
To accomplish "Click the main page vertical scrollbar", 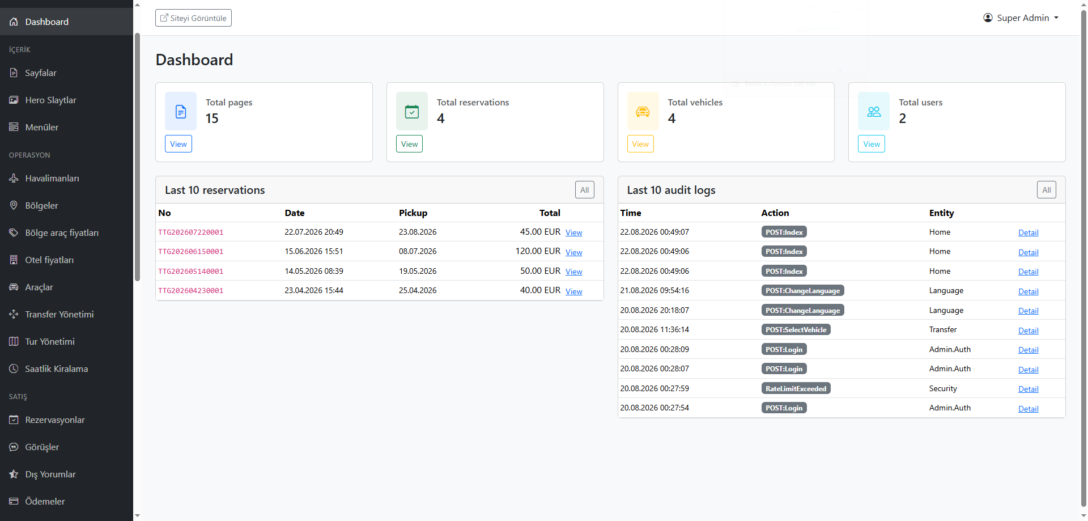I will coord(1083,258).
